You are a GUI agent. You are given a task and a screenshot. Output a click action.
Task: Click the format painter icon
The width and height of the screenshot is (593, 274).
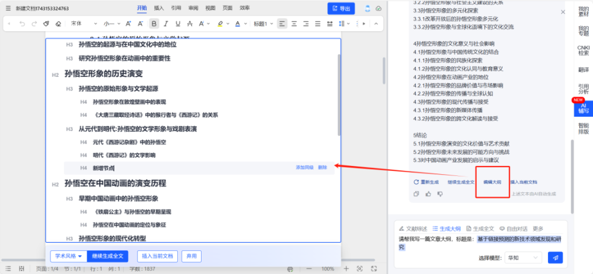coord(46,24)
